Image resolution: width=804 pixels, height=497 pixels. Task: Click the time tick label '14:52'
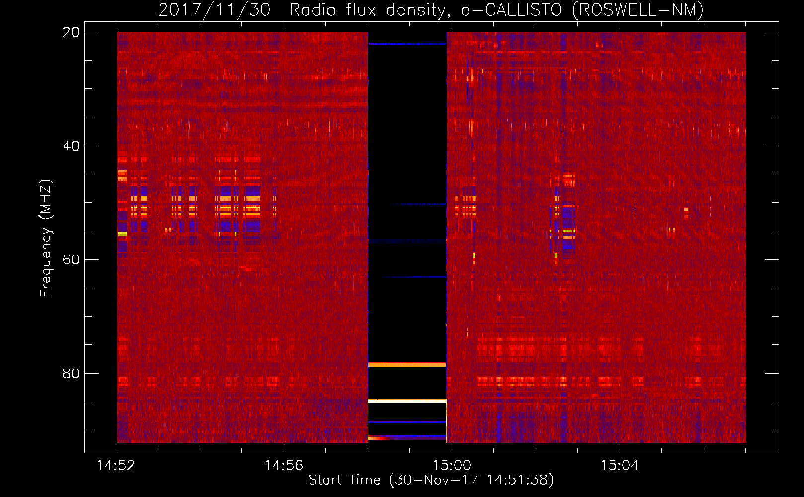[x=116, y=465]
